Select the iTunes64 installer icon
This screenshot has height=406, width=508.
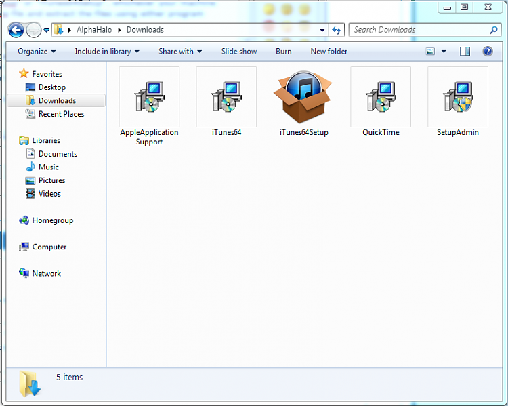coord(226,97)
